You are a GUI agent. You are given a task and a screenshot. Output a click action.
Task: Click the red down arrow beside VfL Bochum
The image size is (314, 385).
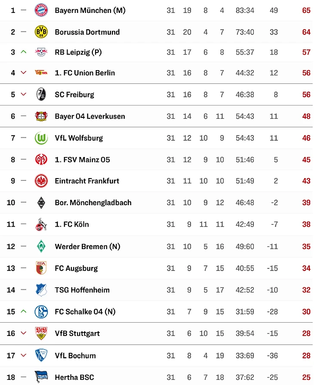24,355
